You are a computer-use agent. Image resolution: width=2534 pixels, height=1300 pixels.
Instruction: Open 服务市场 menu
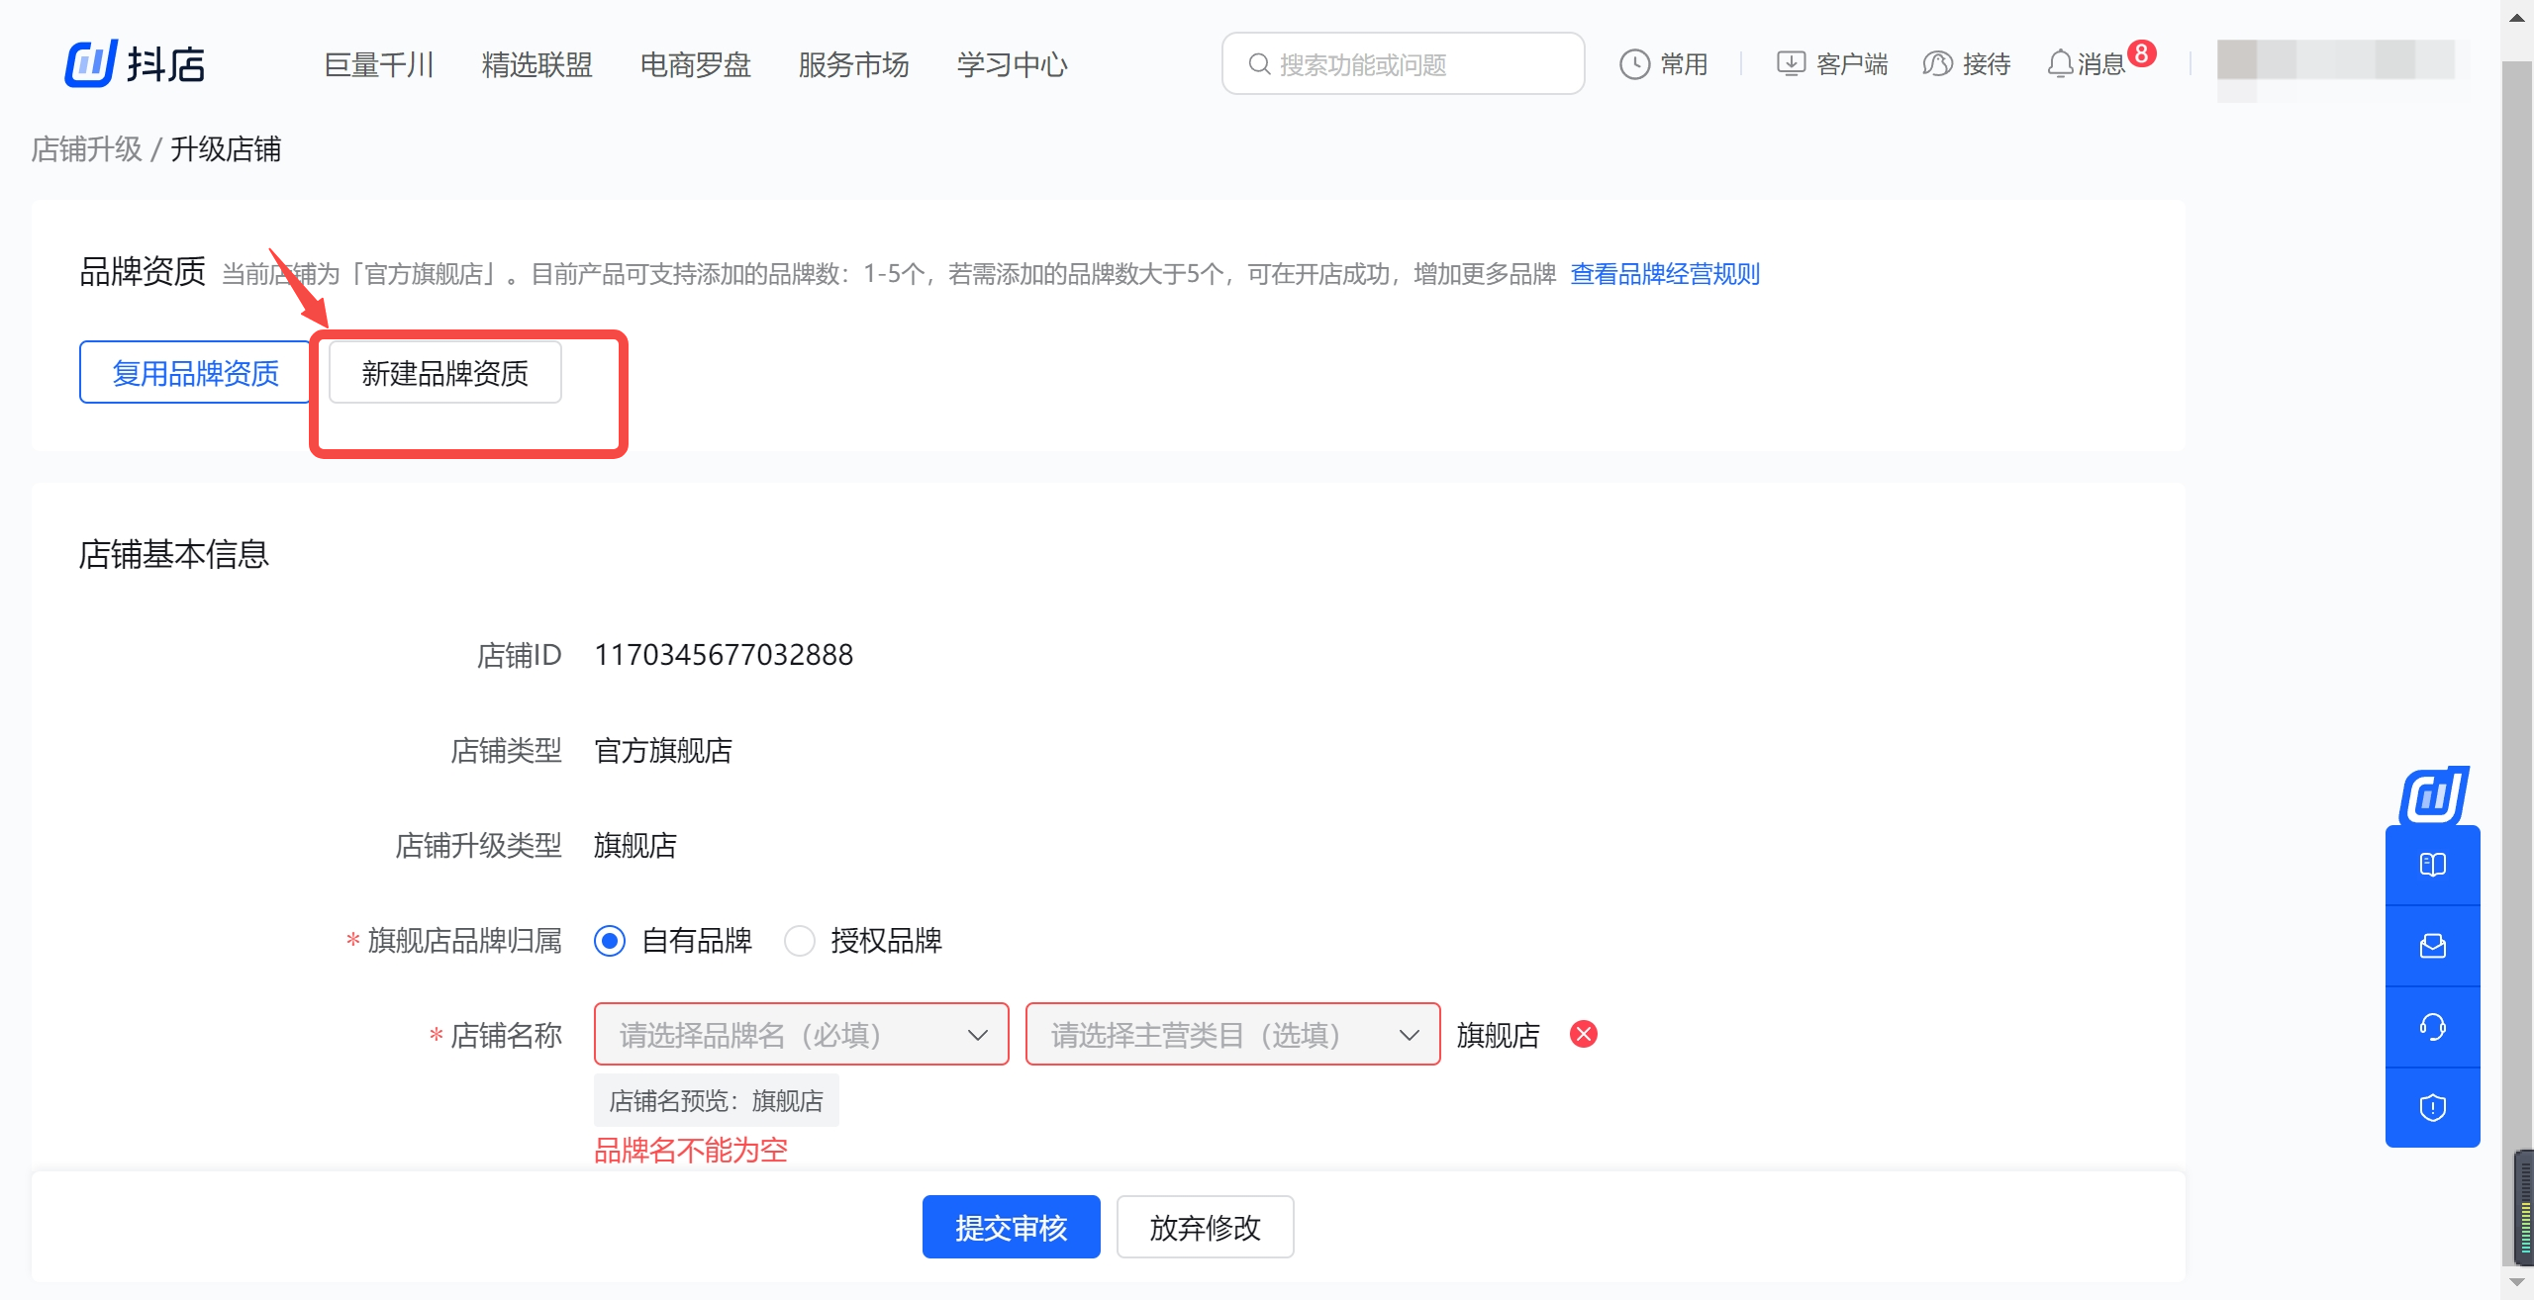pos(854,64)
